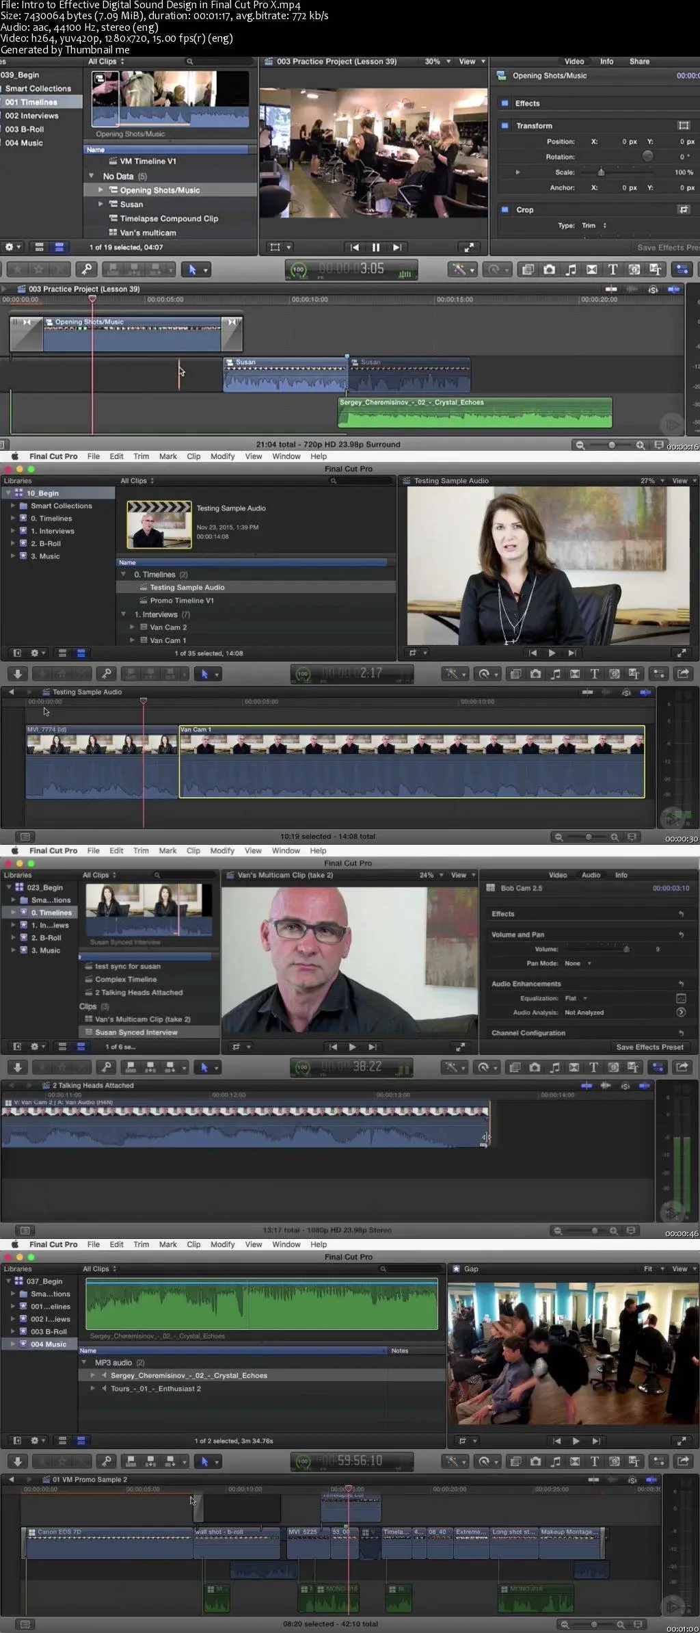Toggle snapping in the Testing Sample Audio timeline

point(645,692)
